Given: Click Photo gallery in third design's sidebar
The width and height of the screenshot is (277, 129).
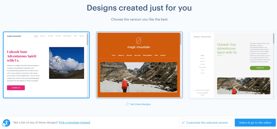Looking at the screenshot, I should click(x=202, y=67).
